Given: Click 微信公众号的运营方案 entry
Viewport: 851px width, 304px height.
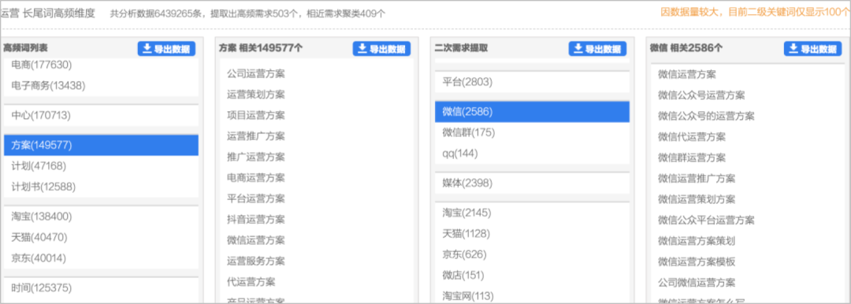Looking at the screenshot, I should tap(706, 116).
